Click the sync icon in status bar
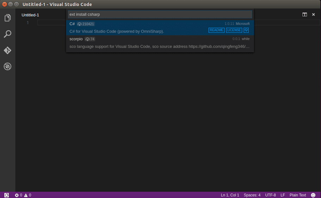Viewport: 321px width, 198px height. point(7,195)
